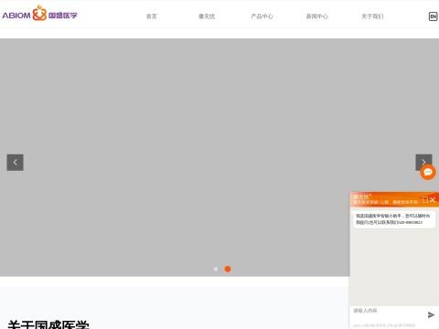Go to previous banner slide arrow
Screen dimensions: 439x329
16,163
